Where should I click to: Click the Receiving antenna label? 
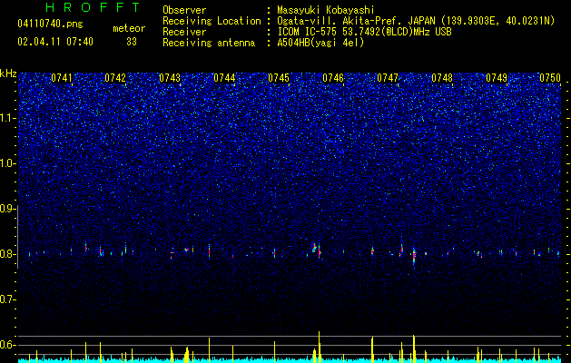click(x=209, y=43)
